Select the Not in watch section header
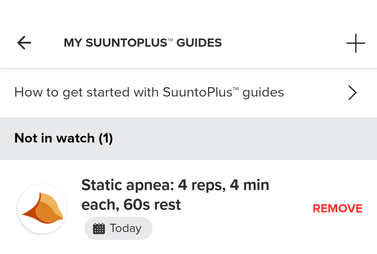The height and width of the screenshot is (254, 377). point(63,138)
